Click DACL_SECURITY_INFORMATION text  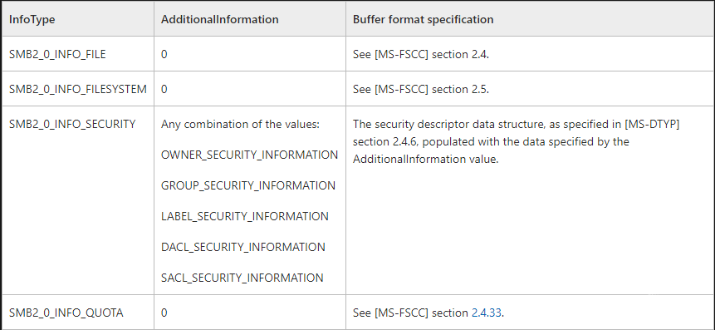(x=243, y=247)
